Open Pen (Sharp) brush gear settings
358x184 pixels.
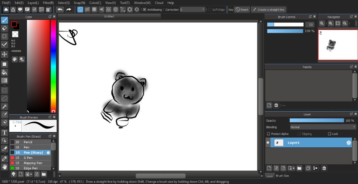click(48, 153)
